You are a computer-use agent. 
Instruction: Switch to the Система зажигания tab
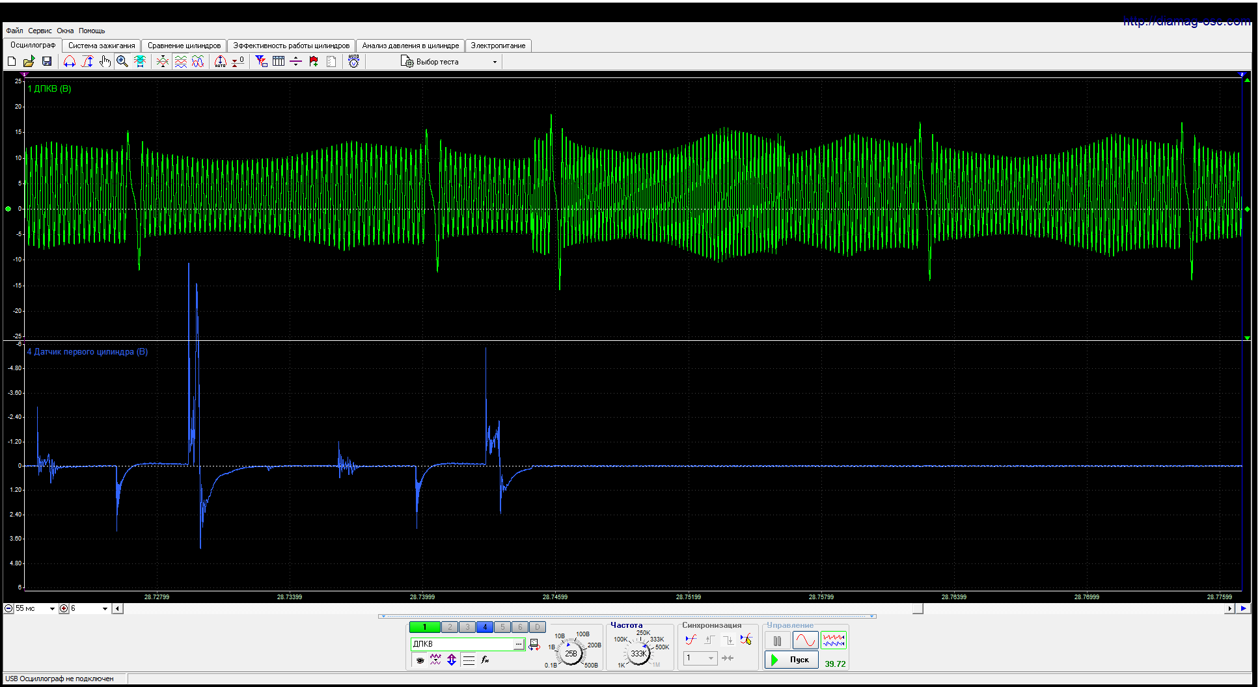pyautogui.click(x=102, y=46)
